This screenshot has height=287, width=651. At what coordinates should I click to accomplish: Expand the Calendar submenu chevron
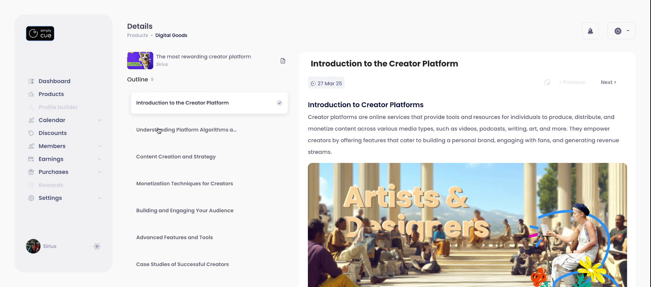click(99, 120)
